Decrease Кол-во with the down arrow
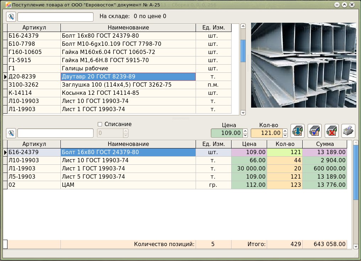Screen dimensions: 361x261 point(285,135)
